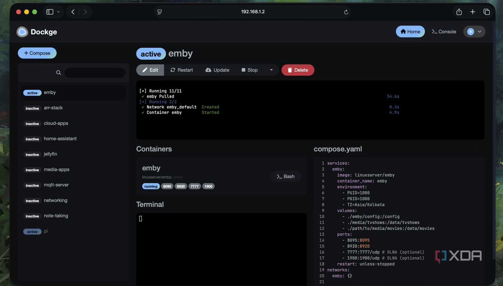This screenshot has width=503, height=286.
Task: Click the 8095:8095 ports line
Action: (x=356, y=240)
